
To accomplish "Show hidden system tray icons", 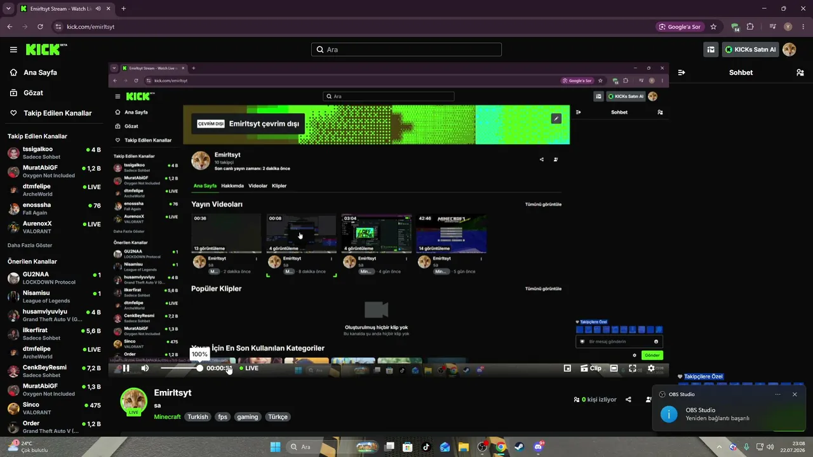I will pos(718,447).
